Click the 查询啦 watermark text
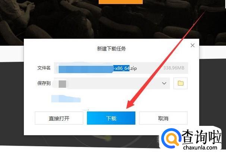 pos(201,137)
